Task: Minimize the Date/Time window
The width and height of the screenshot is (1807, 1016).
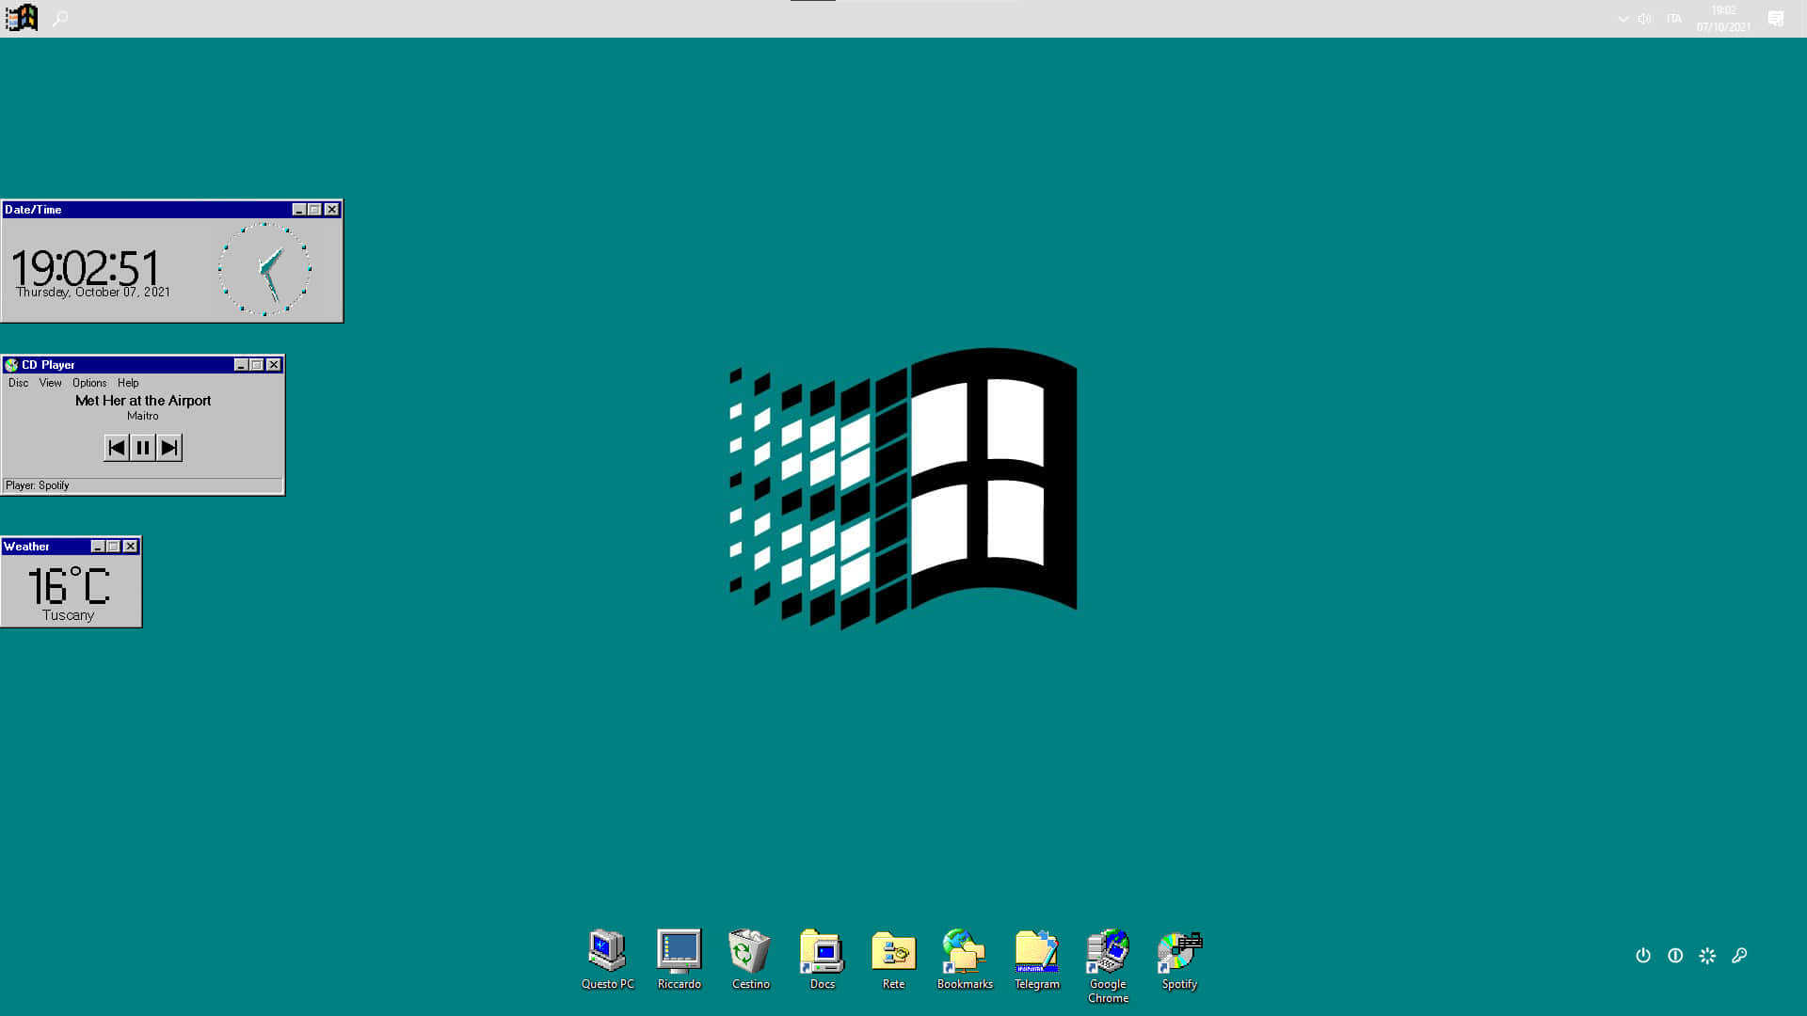Action: pyautogui.click(x=299, y=210)
